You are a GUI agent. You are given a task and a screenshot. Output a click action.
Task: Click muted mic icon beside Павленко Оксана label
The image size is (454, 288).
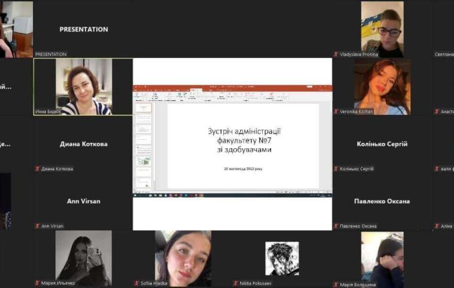[x=336, y=226]
